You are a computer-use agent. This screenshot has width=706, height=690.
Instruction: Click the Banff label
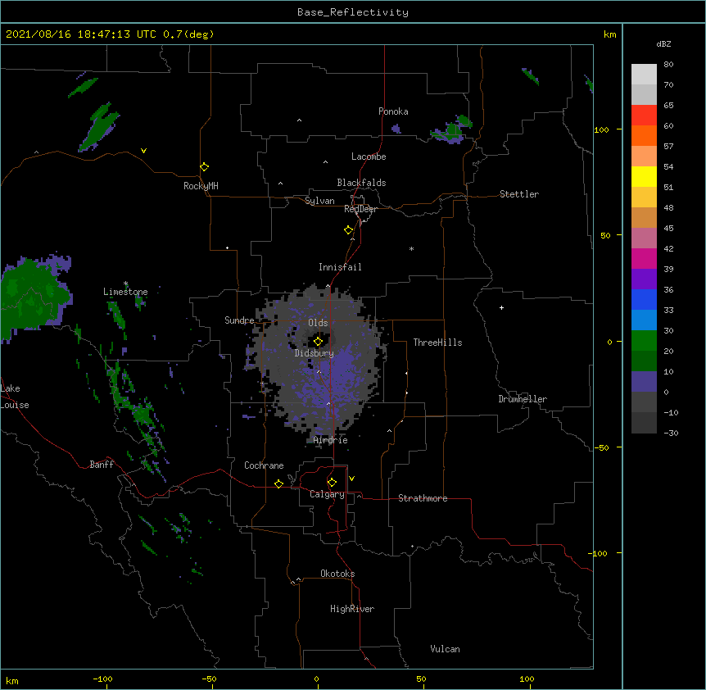point(102,465)
